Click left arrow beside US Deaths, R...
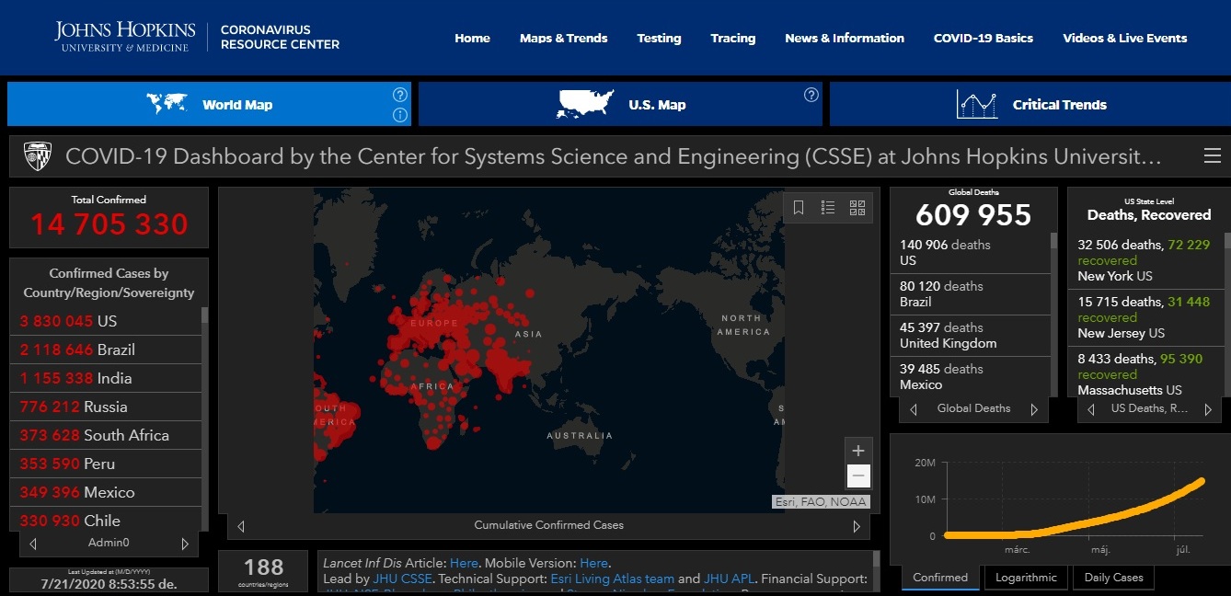Image resolution: width=1231 pixels, height=596 pixels. pos(1091,409)
